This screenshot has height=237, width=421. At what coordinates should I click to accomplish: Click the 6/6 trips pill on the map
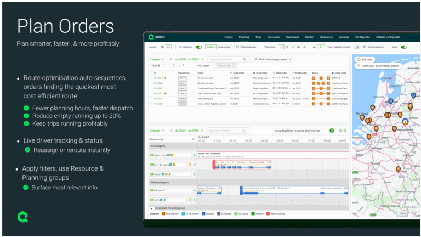point(365,60)
